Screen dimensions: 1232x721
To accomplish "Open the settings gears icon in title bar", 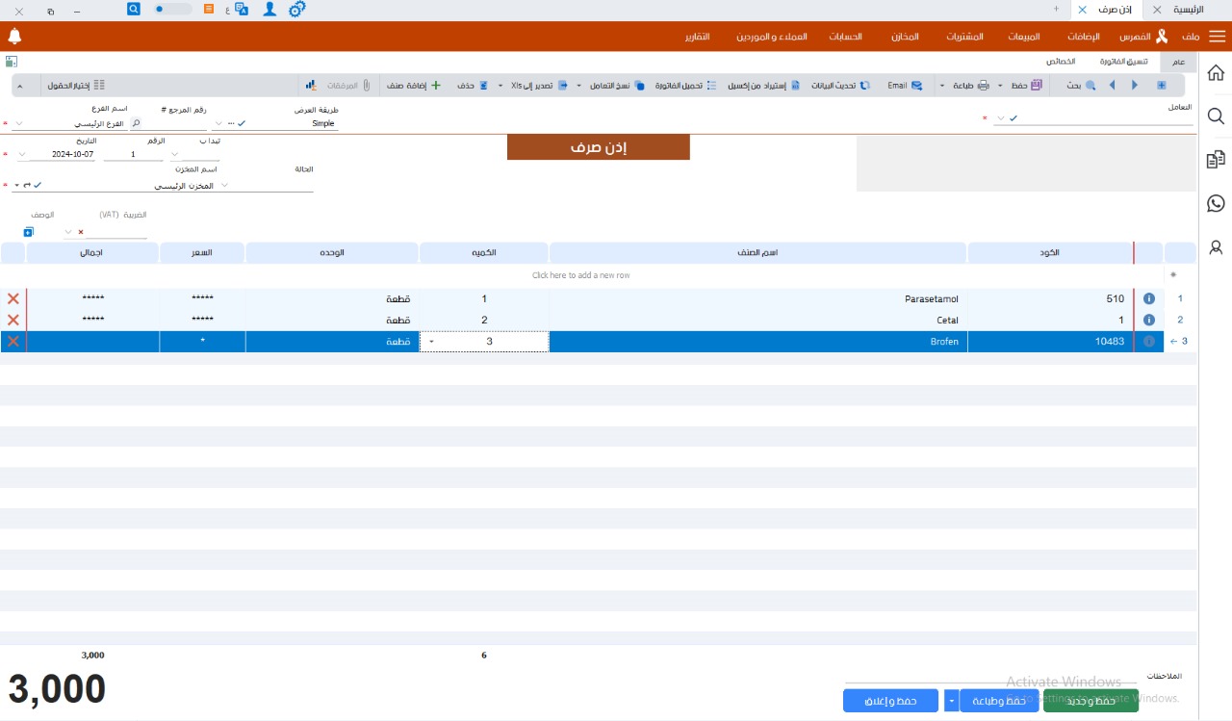I will click(297, 9).
